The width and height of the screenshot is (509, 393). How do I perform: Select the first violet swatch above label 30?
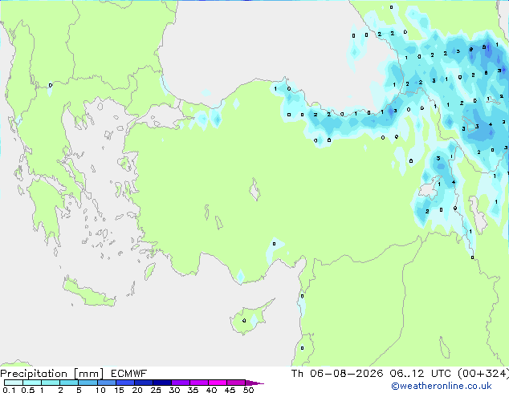pos(181,383)
